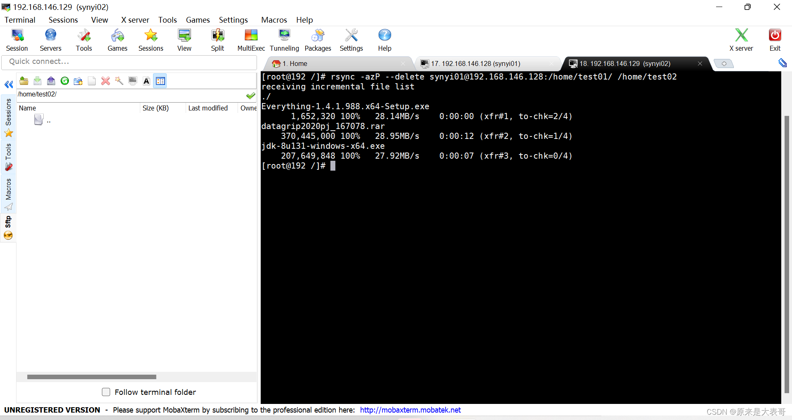Open the mobaxterm.mobatek.net link

(410, 410)
